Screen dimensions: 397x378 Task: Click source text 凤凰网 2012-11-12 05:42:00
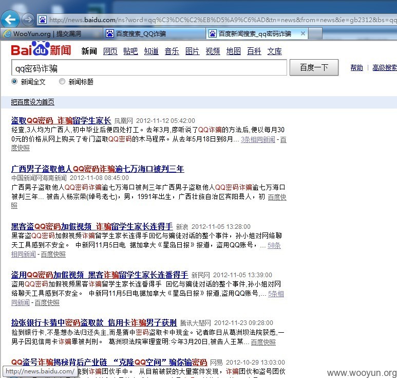coord(155,121)
